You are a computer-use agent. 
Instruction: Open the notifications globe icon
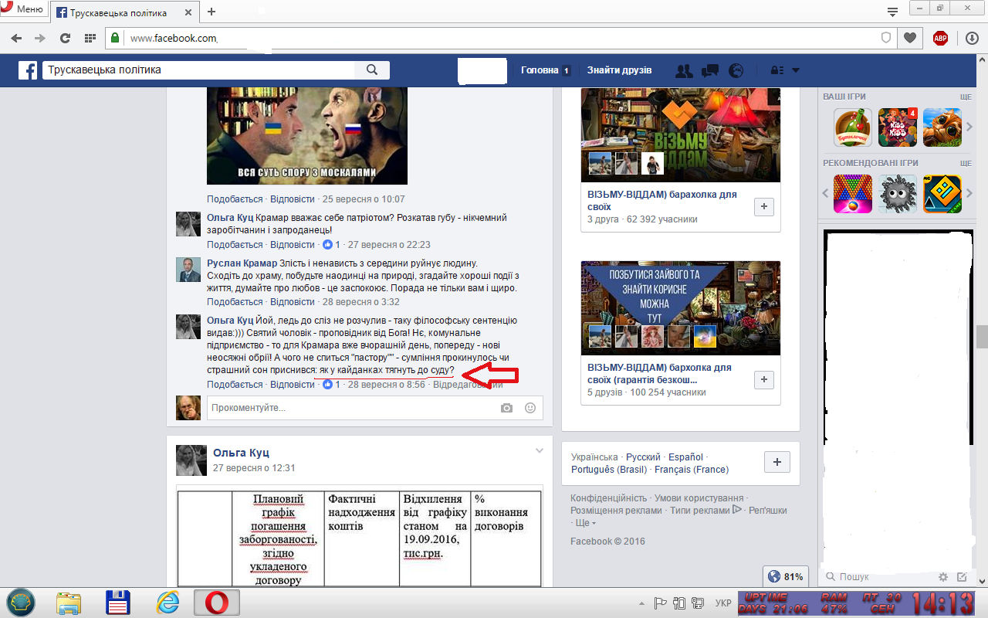(736, 70)
